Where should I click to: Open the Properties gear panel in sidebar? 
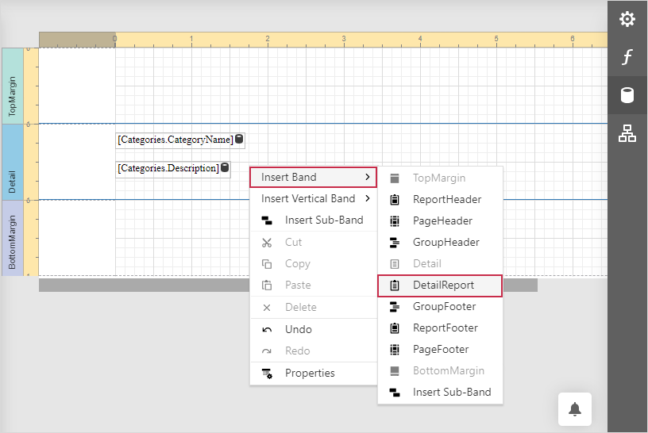coord(627,19)
